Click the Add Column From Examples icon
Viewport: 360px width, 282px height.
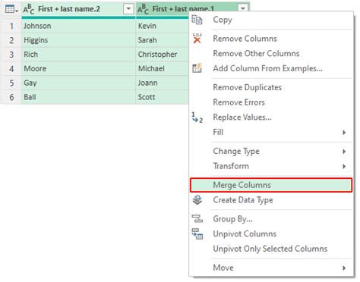click(197, 68)
